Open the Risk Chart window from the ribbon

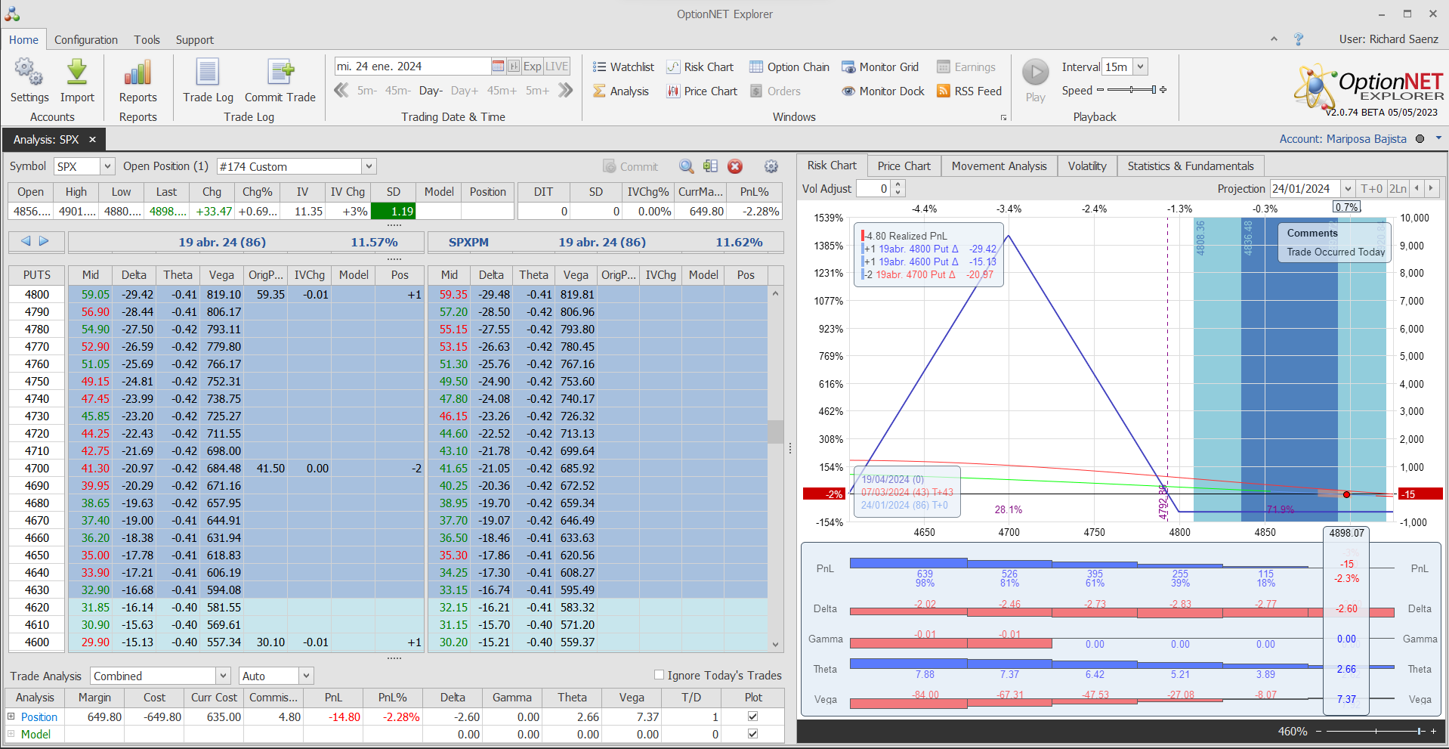(700, 67)
